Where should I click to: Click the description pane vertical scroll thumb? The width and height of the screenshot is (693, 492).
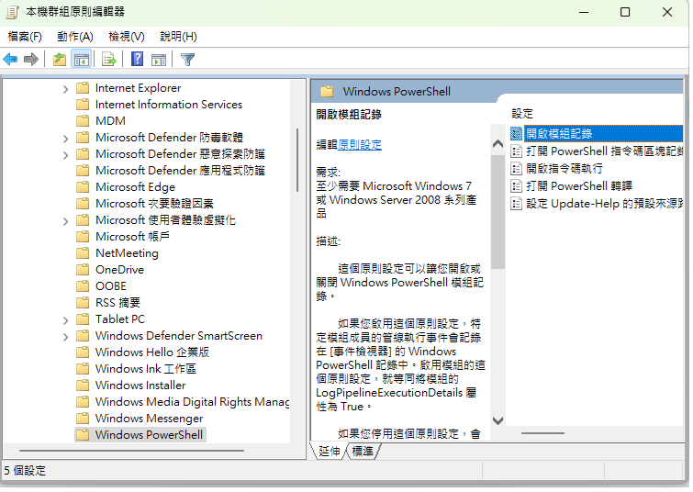coord(497,212)
